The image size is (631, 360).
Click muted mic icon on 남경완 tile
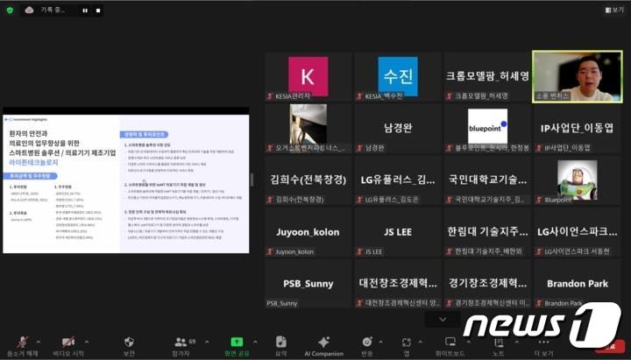[x=359, y=148]
